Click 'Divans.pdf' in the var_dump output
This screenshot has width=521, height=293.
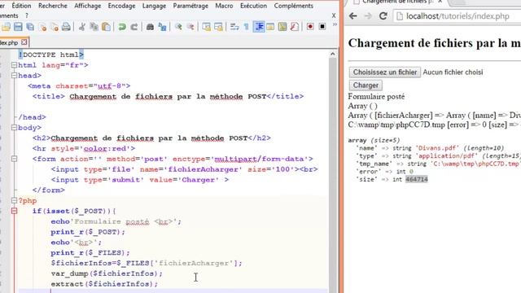pyautogui.click(x=437, y=148)
